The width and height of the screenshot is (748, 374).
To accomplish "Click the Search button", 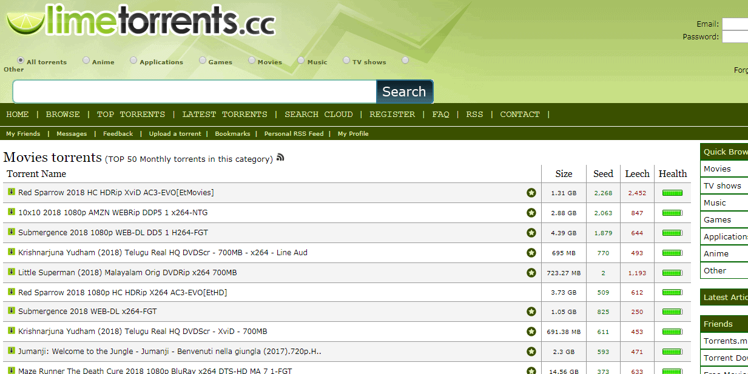I will coord(405,92).
